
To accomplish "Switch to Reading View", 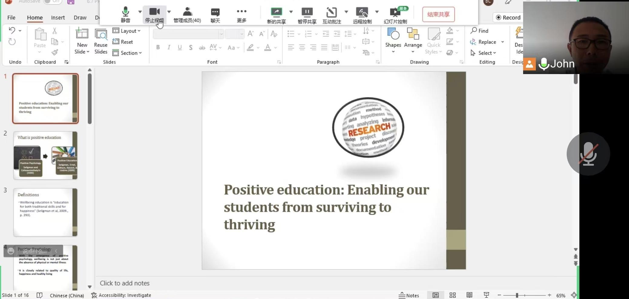I will 469,295.
